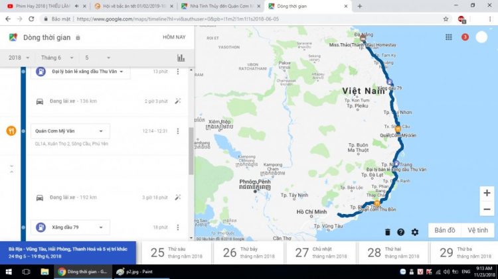Viewport: 498px width, 279px height.
Task: Open the Google apps grid
Action: coord(448,37)
